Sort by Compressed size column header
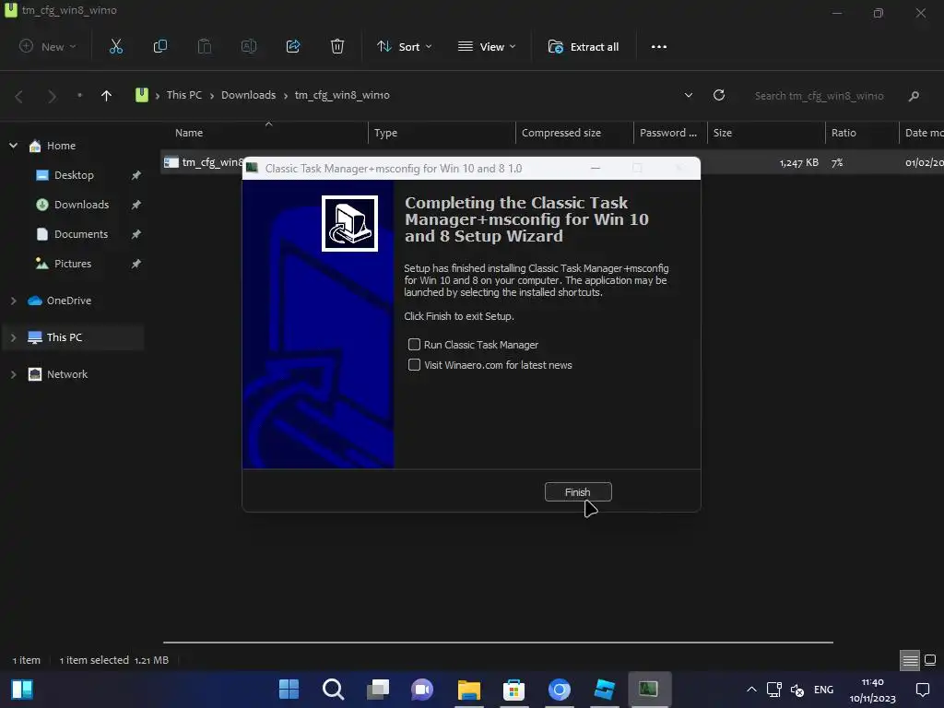 (x=574, y=133)
